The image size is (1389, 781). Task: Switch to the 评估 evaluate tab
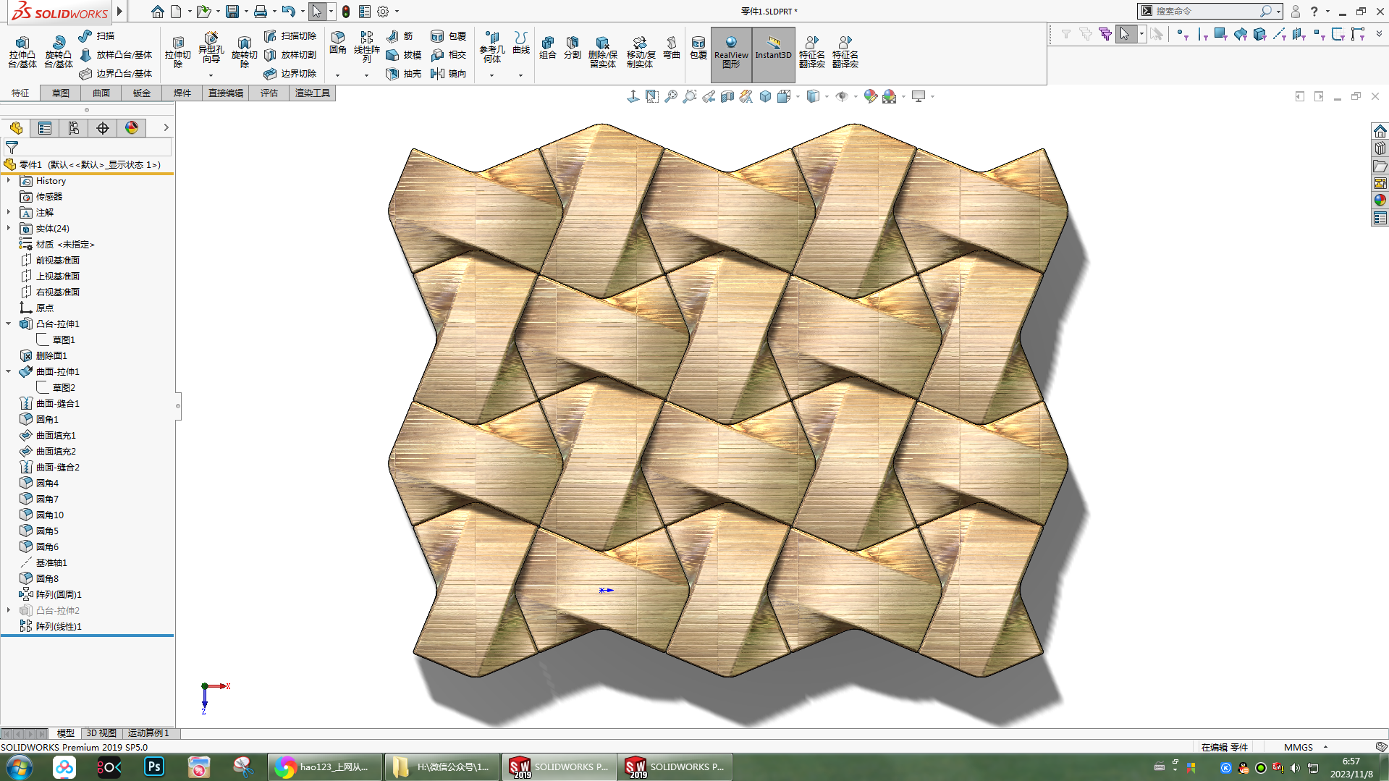click(x=269, y=93)
